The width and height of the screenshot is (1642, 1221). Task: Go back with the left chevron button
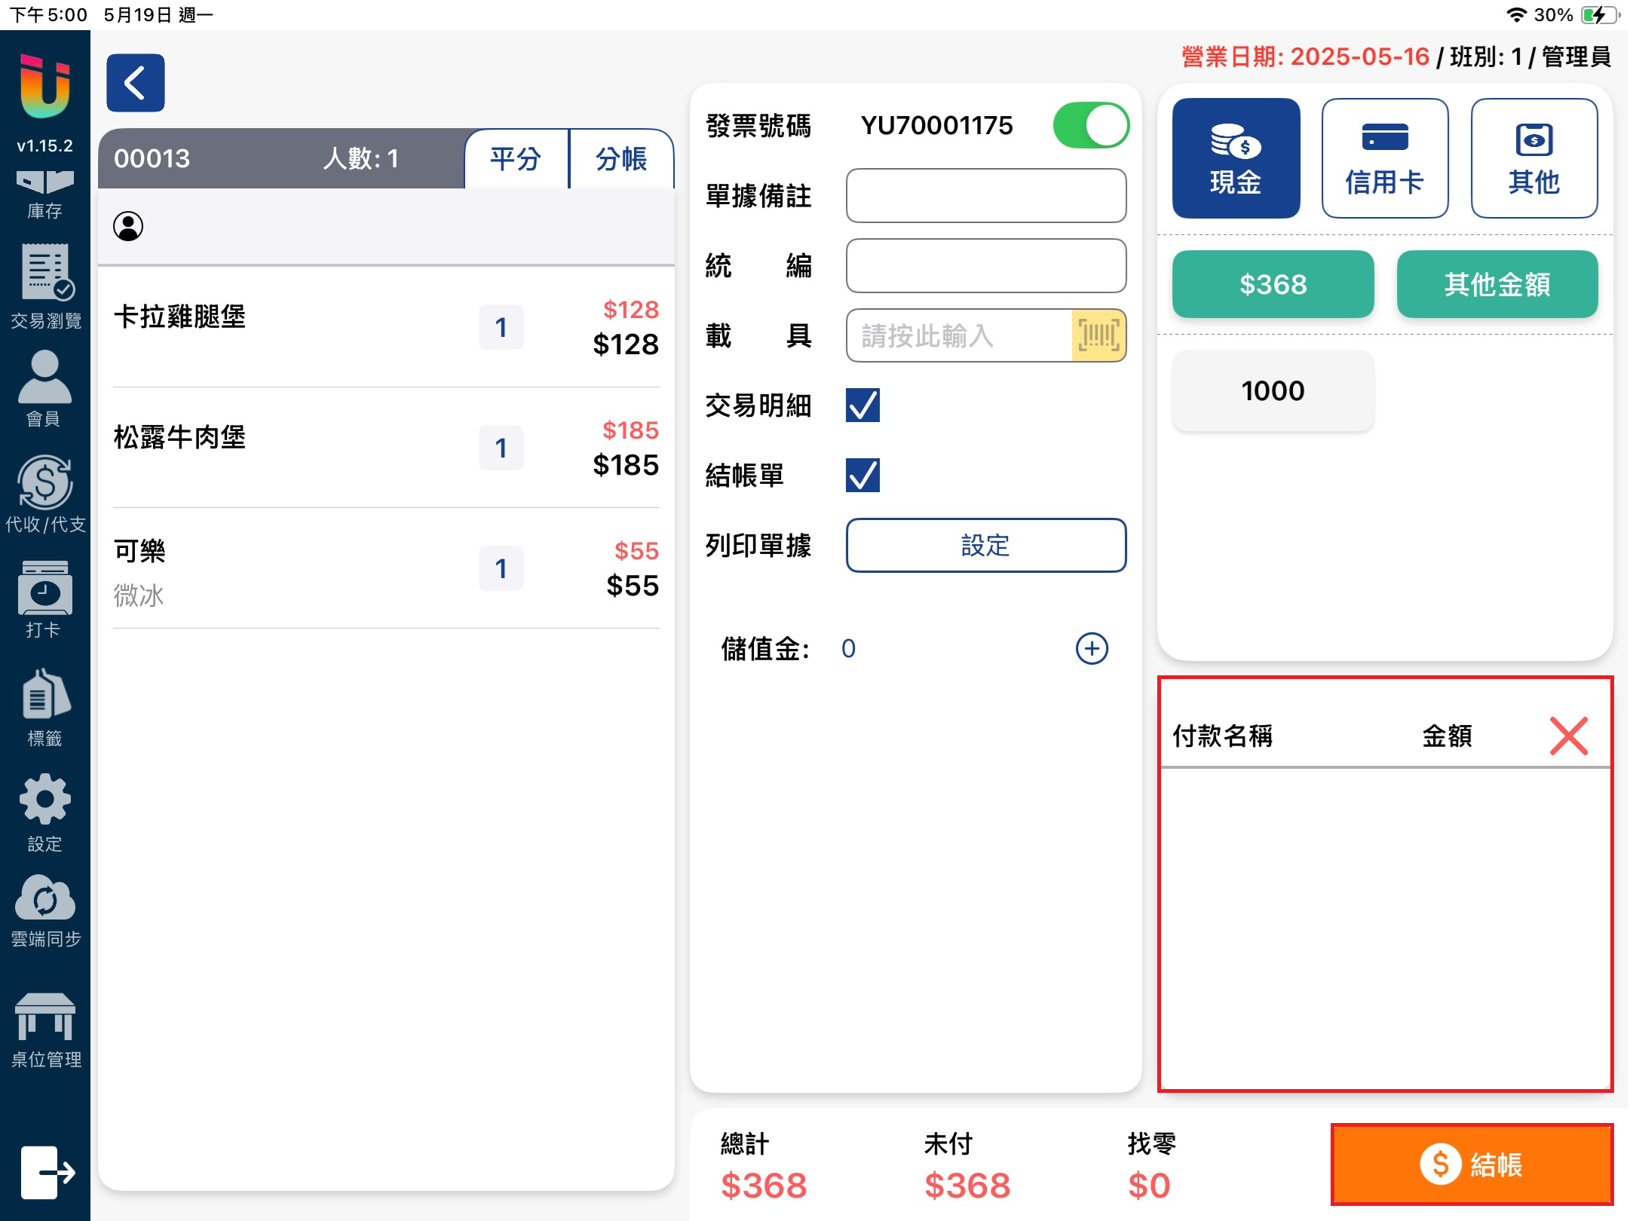136,83
